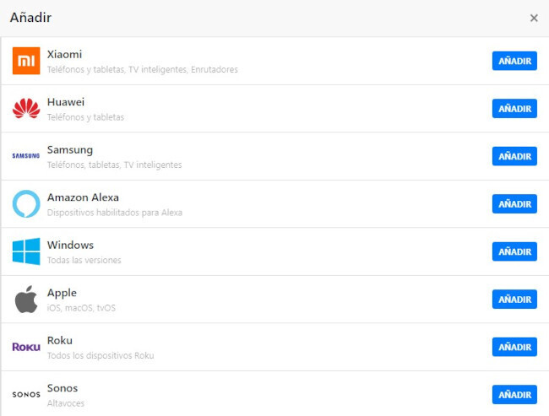This screenshot has width=549, height=416.
Task: Click the Xiaomi logo icon
Action: click(26, 61)
